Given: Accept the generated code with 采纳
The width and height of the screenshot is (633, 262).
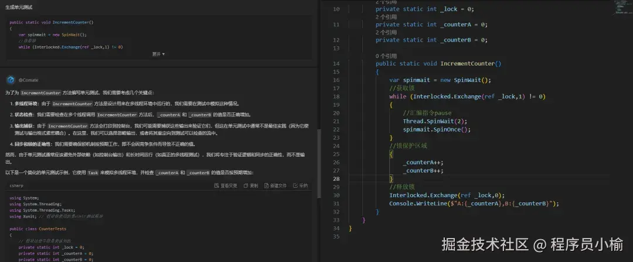Looking at the screenshot, I should (x=300, y=186).
